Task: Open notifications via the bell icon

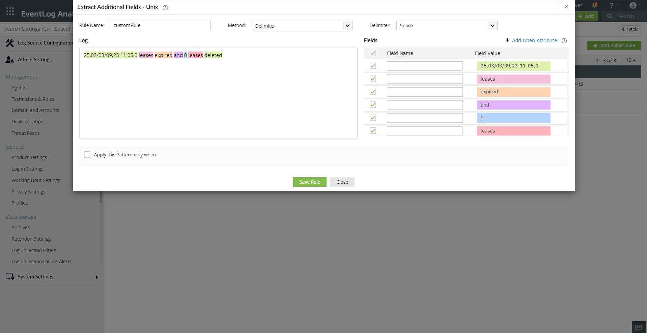Action: [x=594, y=5]
